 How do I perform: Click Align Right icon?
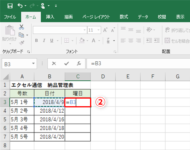pyautogui.click(x=138, y=40)
